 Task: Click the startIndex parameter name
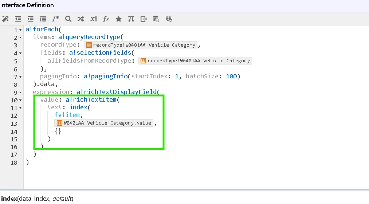pyautogui.click(x=149, y=76)
